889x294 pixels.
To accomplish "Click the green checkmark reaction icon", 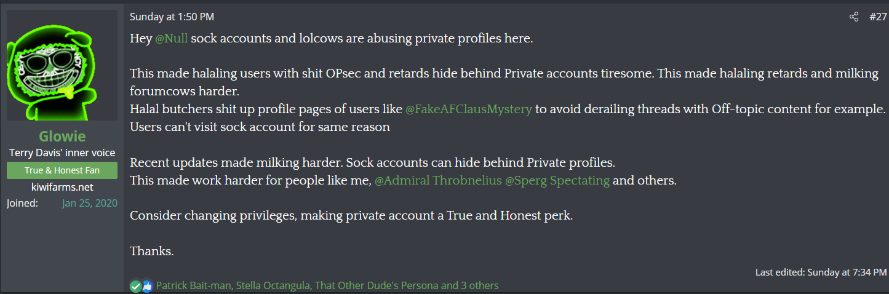I will click(x=136, y=286).
